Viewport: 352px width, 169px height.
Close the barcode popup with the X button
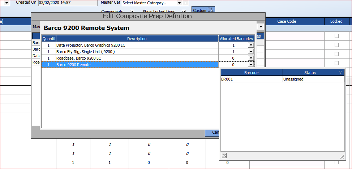point(224,156)
